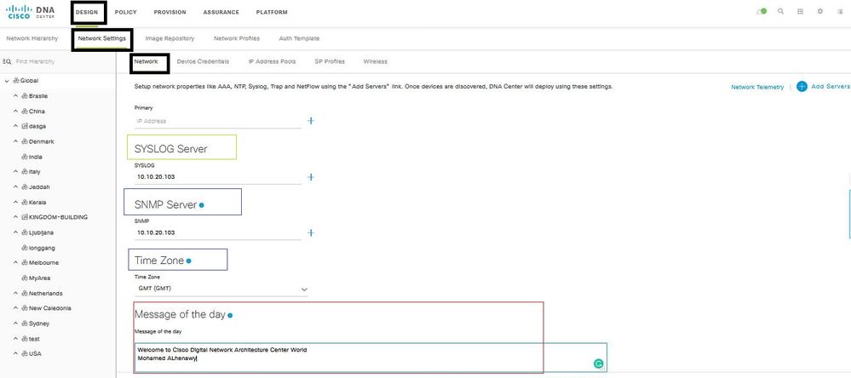Open the POLICY top menu

pos(126,12)
